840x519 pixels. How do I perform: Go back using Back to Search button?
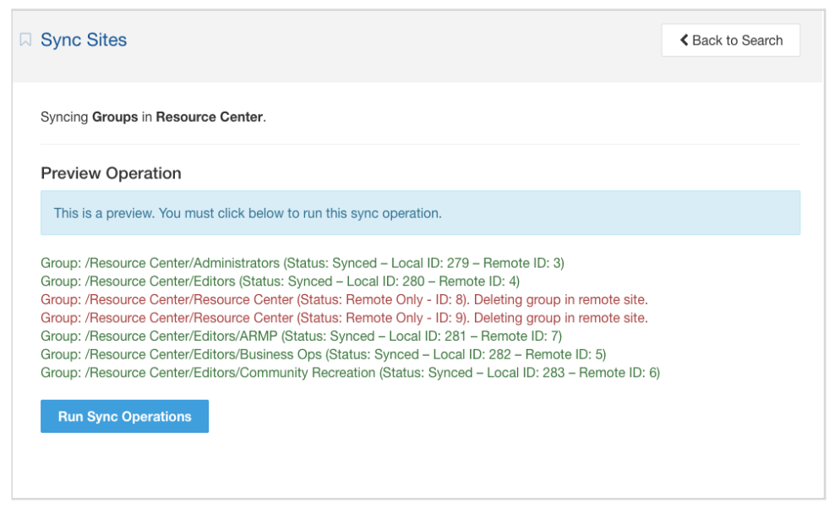pyautogui.click(x=730, y=40)
